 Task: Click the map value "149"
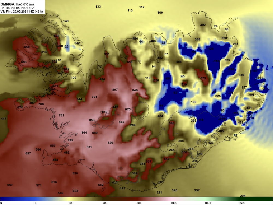point(66,21)
